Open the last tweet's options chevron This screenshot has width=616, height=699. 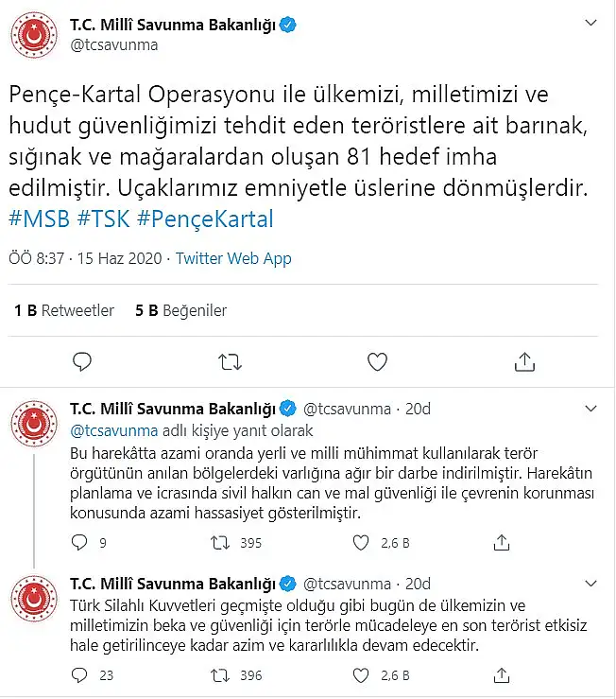[x=590, y=583]
